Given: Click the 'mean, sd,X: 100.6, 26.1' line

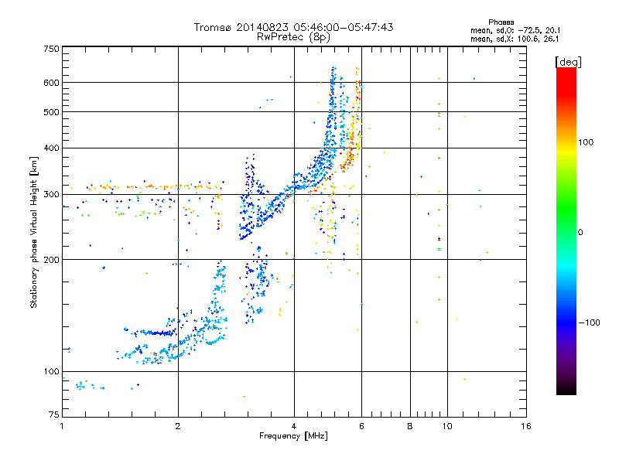Looking at the screenshot, I should pyautogui.click(x=515, y=39).
